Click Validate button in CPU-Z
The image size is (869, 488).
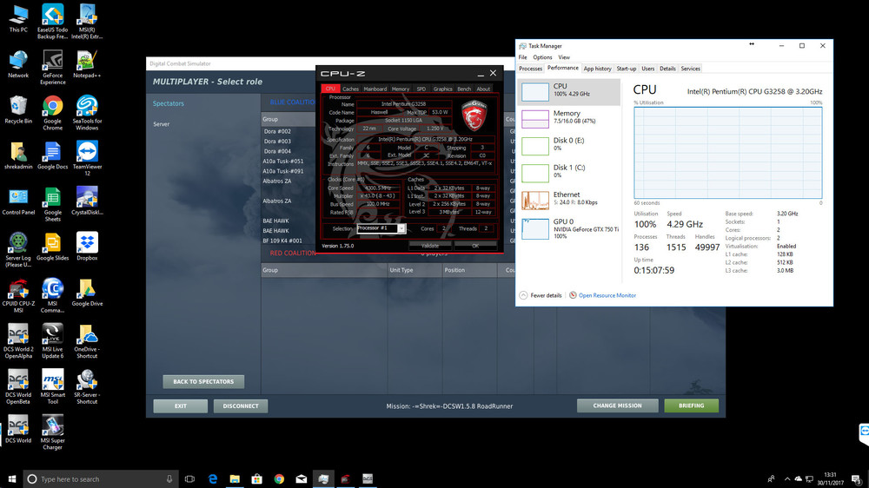(429, 246)
